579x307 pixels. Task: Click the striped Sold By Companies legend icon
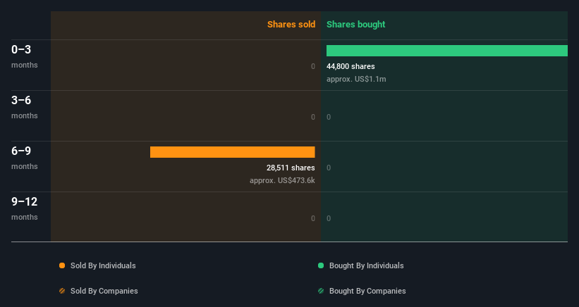tap(62, 291)
